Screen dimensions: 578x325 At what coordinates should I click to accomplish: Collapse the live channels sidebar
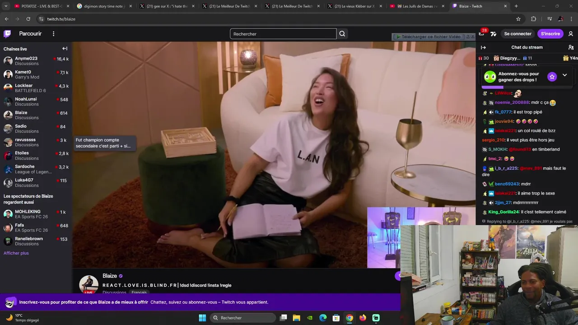[65, 49]
